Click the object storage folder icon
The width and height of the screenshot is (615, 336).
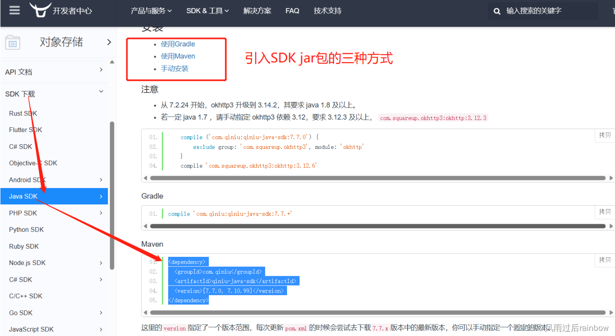coord(12,43)
